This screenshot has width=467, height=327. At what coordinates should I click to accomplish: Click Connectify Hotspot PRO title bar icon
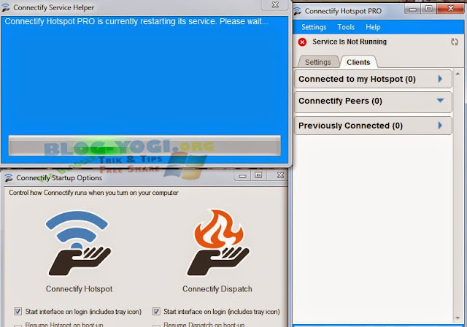tap(297, 12)
